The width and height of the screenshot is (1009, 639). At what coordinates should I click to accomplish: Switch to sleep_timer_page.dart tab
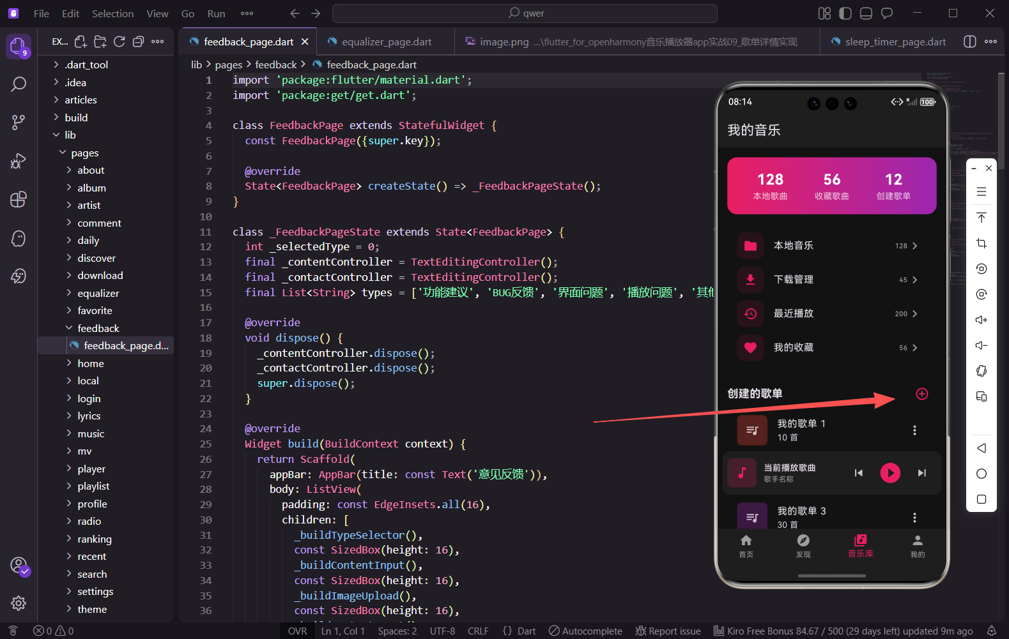pyautogui.click(x=888, y=41)
